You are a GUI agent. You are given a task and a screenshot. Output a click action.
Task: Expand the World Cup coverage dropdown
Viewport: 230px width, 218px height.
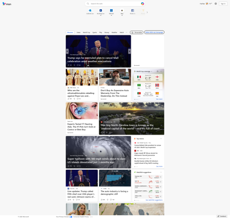pos(151,71)
